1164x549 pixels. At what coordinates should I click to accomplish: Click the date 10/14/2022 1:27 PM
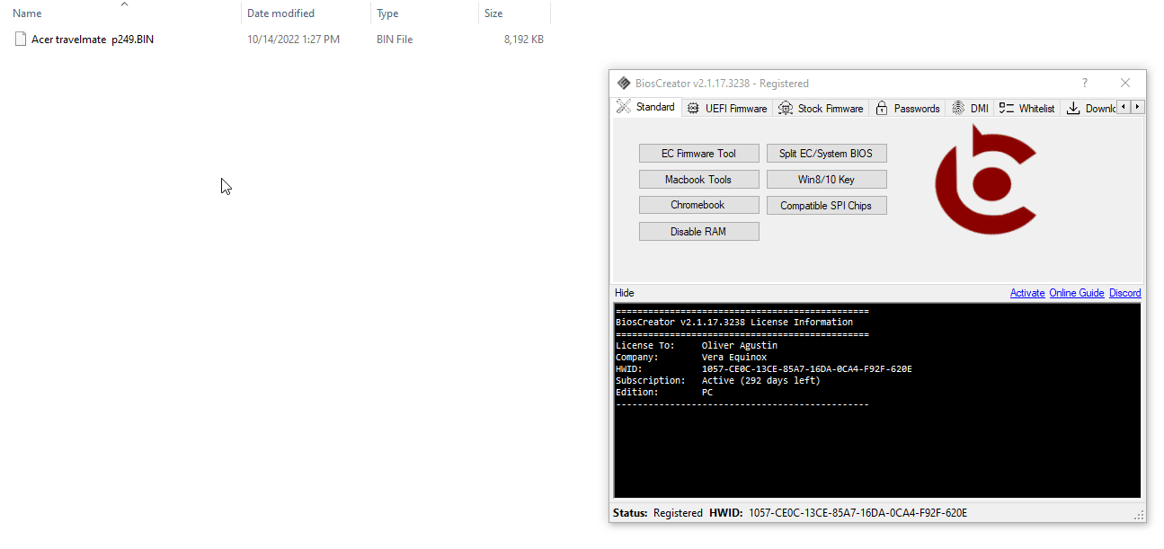point(294,40)
